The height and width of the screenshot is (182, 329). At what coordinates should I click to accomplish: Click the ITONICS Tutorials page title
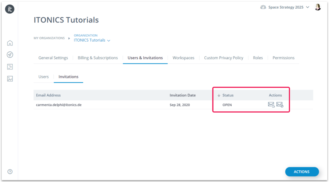66,20
